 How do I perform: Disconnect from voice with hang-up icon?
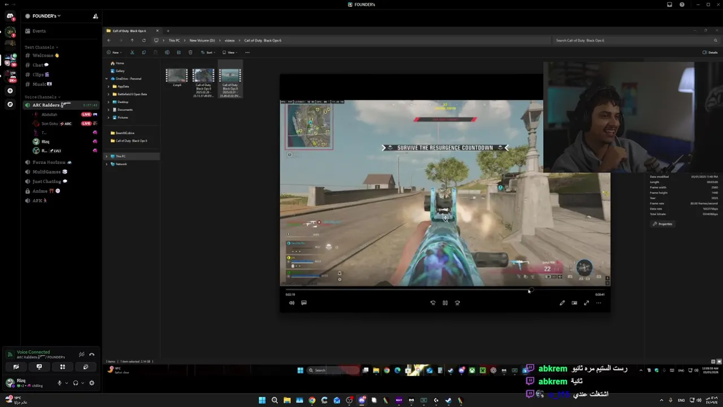pos(92,354)
